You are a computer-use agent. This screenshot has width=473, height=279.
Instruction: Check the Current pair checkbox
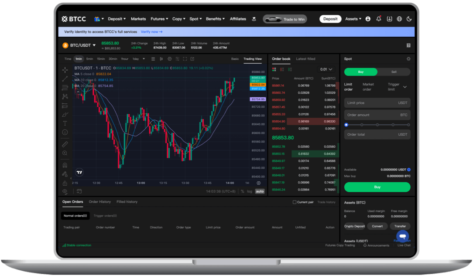pyautogui.click(x=295, y=202)
